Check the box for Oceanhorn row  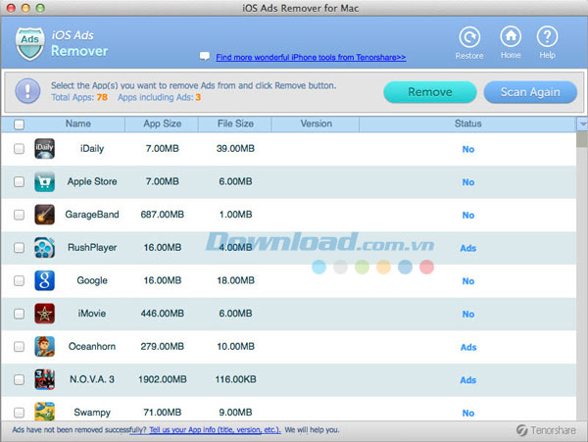coord(20,347)
